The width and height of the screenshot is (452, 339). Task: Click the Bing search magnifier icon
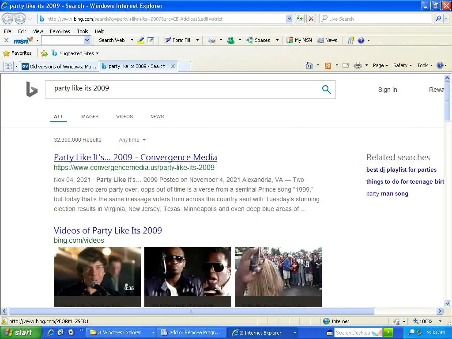click(326, 90)
